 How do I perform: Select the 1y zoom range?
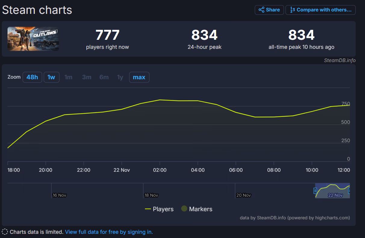pos(120,77)
